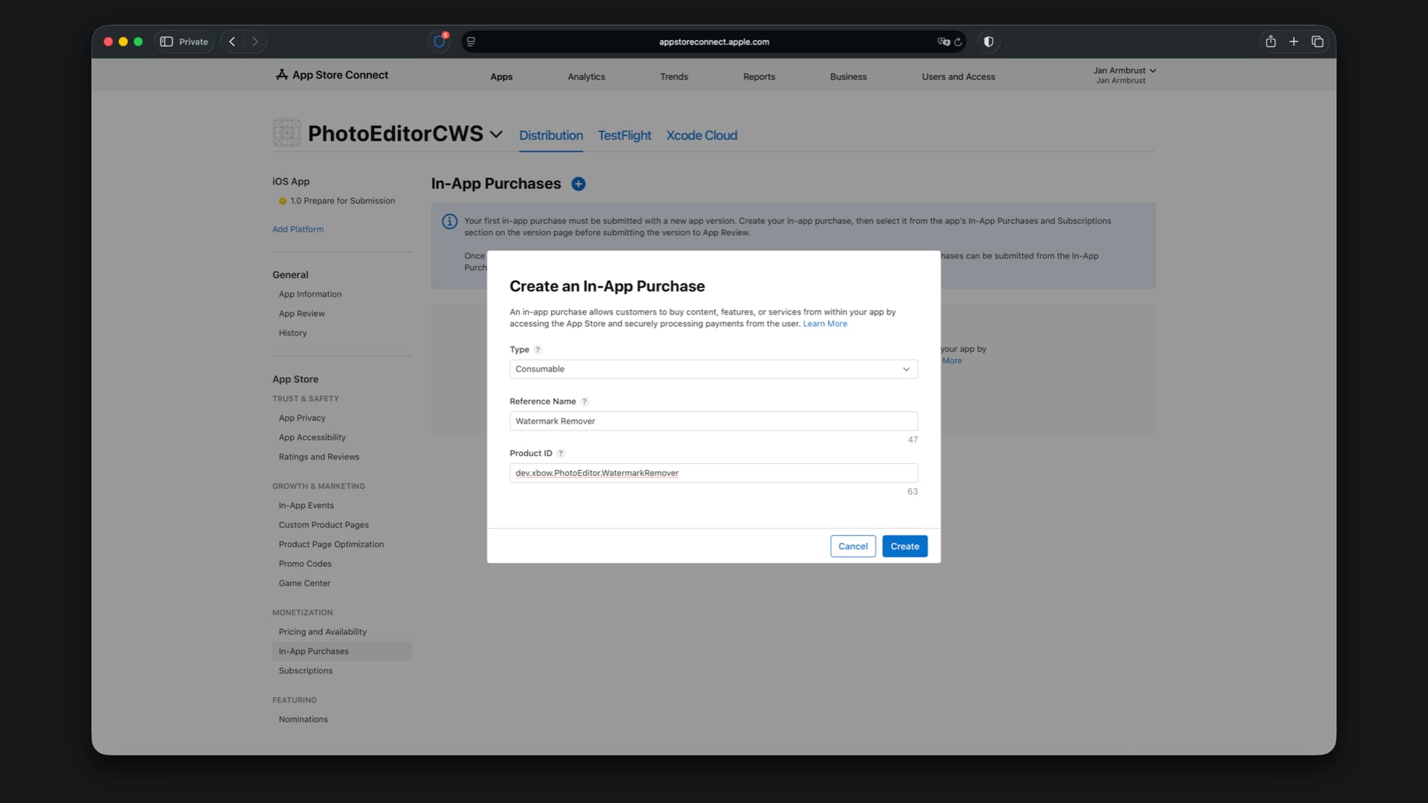1428x803 pixels.
Task: Open the tab overview icon
Action: pyautogui.click(x=1317, y=42)
